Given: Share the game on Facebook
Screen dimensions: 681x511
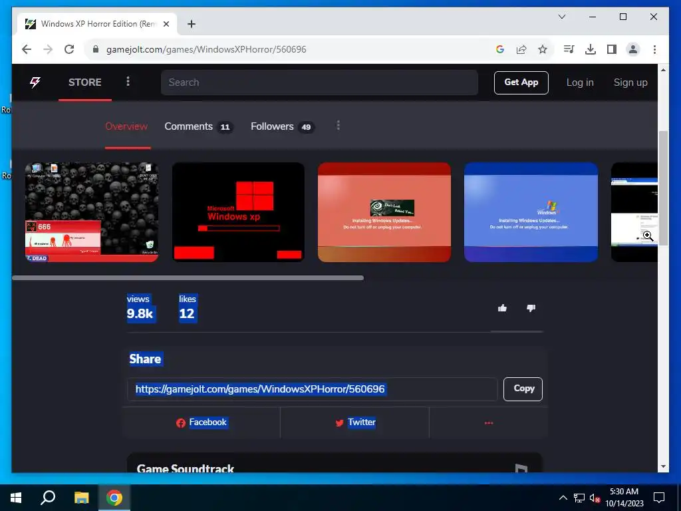Looking at the screenshot, I should click(x=202, y=423).
